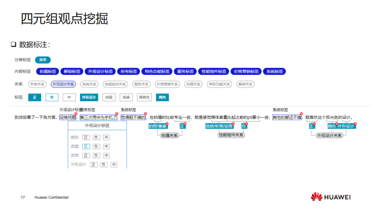Viewport: 372px width, 208px height.
Task: Remove annotation on 第三次用华为手机了 via red X
Action: (x=117, y=114)
